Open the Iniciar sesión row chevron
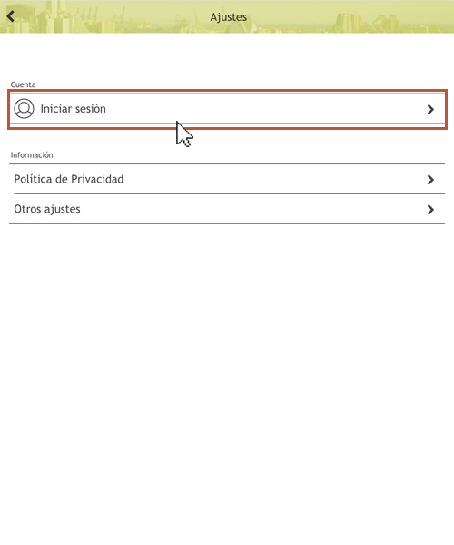Screen dimensions: 454x545 [x=430, y=110]
